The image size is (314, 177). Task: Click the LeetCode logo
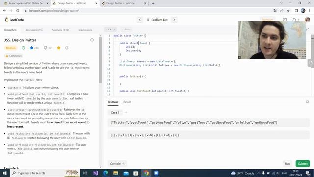click(14, 20)
